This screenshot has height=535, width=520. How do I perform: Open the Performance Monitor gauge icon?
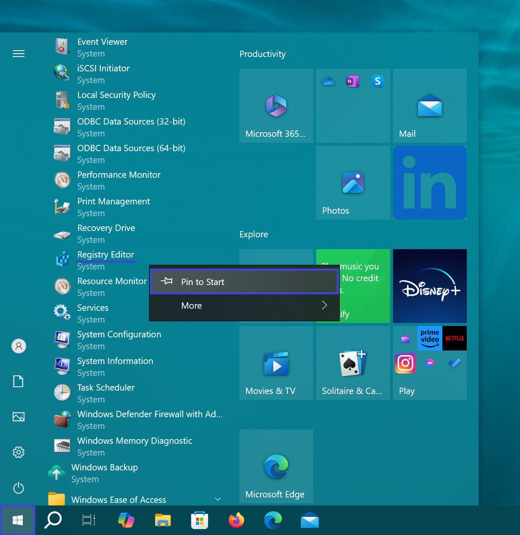[62, 180]
